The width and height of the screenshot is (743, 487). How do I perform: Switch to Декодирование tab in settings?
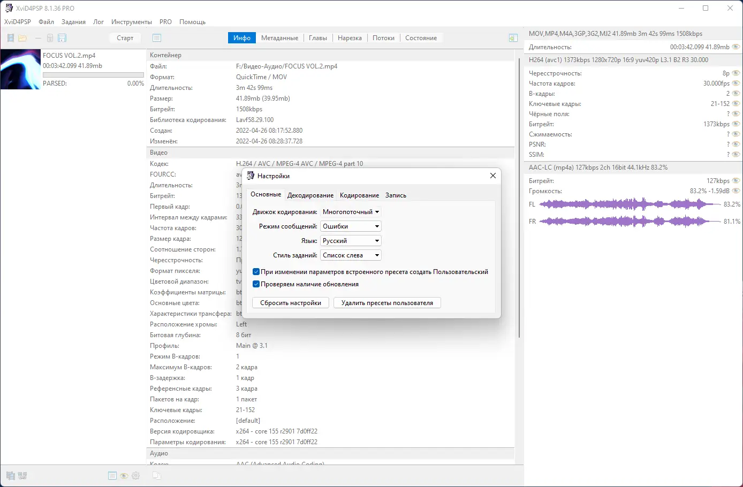tap(310, 195)
